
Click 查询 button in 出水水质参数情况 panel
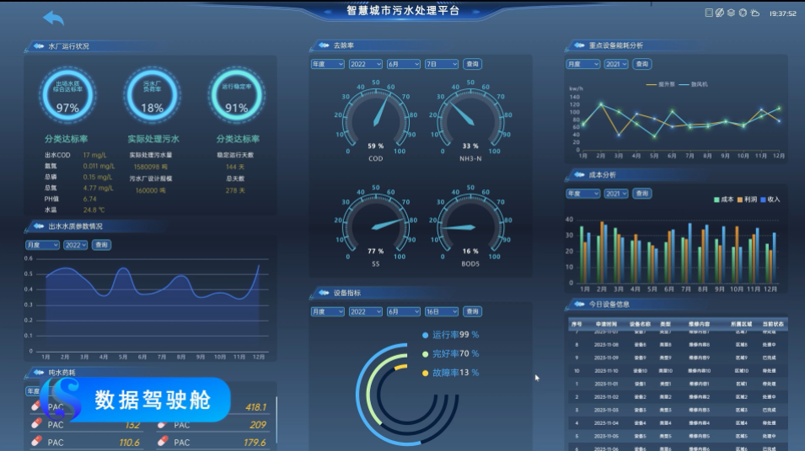pyautogui.click(x=102, y=245)
